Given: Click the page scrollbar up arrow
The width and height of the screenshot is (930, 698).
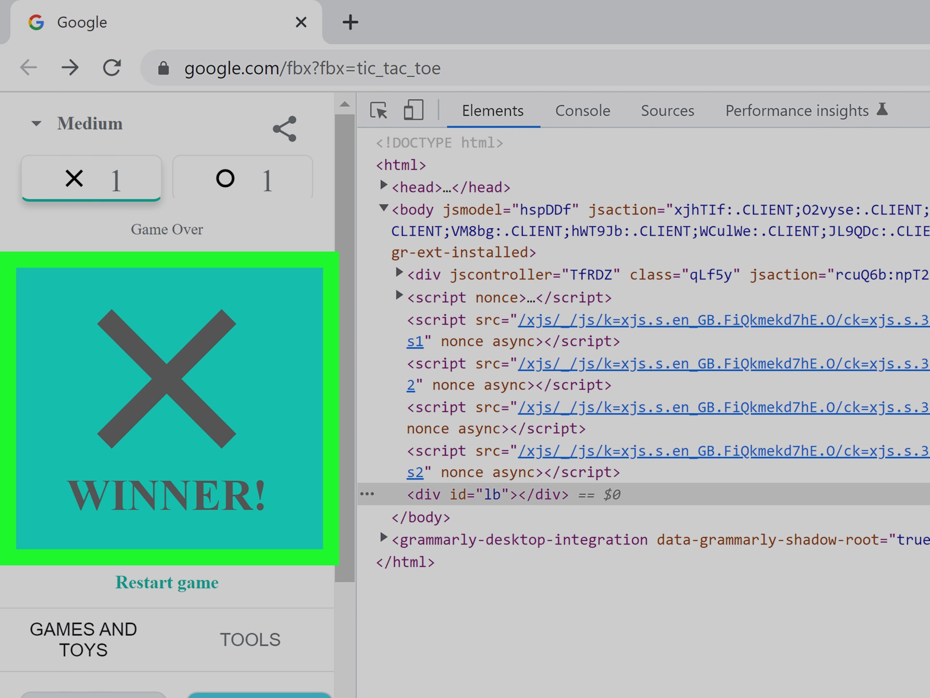Looking at the screenshot, I should tap(345, 104).
